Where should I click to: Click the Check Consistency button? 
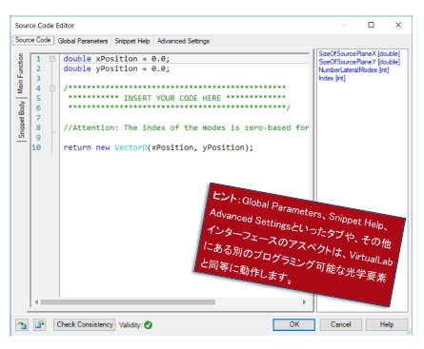point(85,324)
